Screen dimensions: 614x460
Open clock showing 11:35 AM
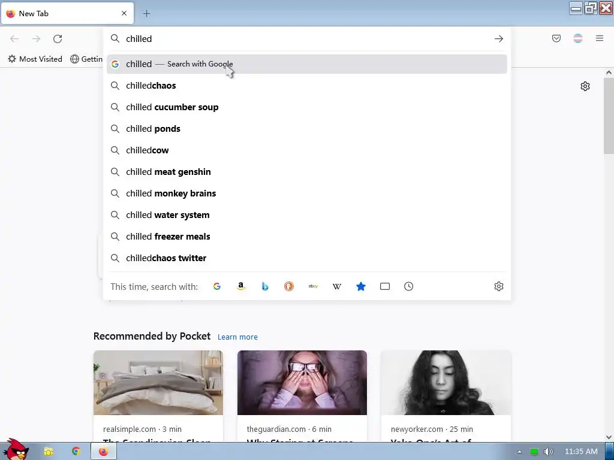(581, 452)
